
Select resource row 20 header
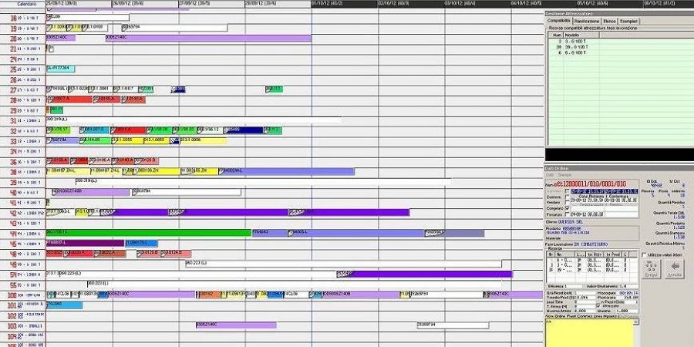22,39
